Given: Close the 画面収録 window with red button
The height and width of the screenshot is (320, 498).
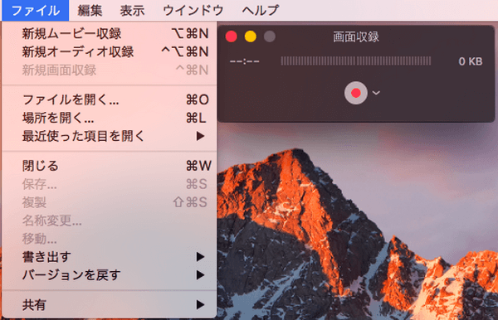Looking at the screenshot, I should pos(232,36).
